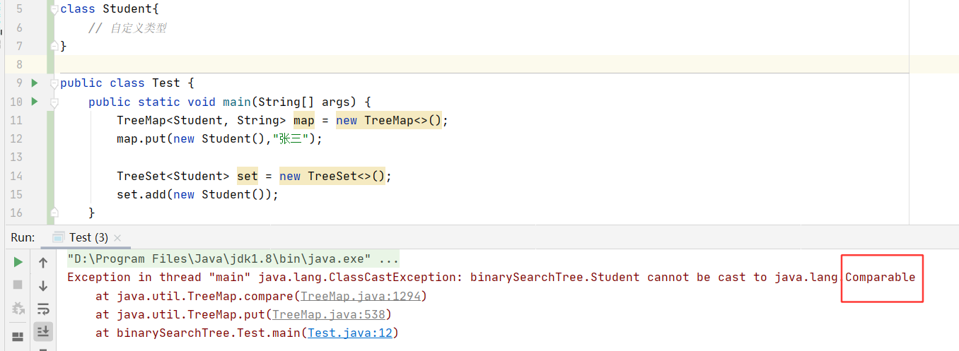Click the gray Stop process icon
The image size is (959, 351).
pyautogui.click(x=18, y=285)
